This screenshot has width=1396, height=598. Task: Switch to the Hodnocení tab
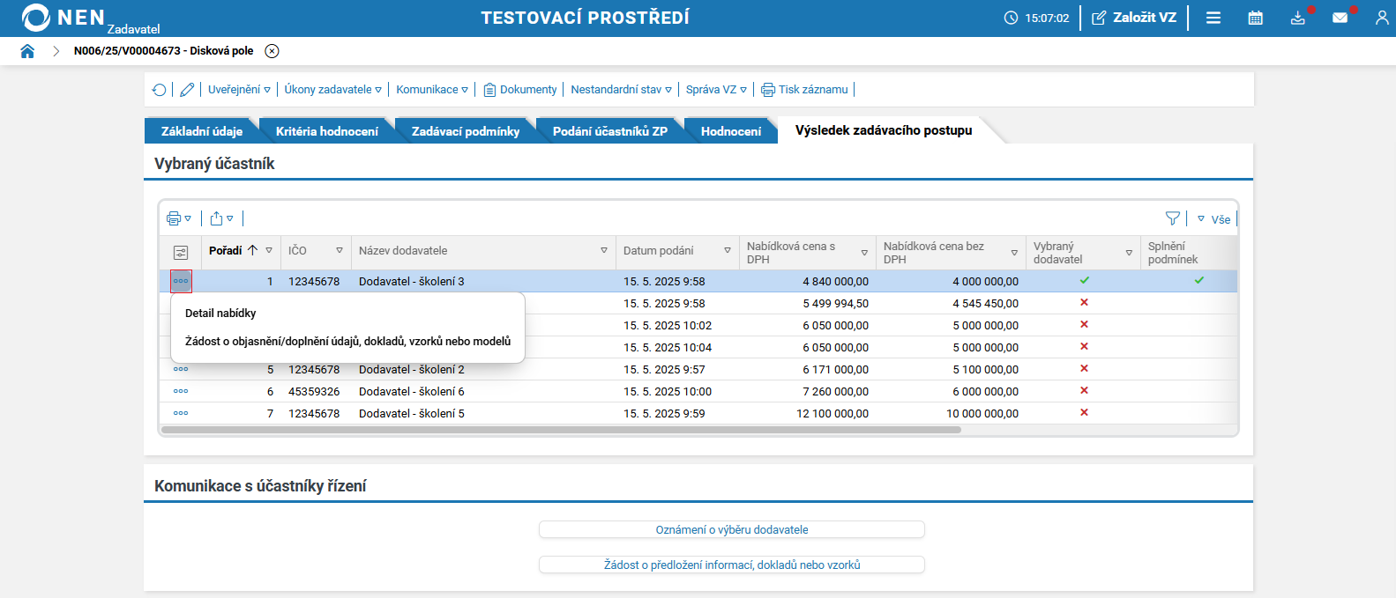[731, 131]
